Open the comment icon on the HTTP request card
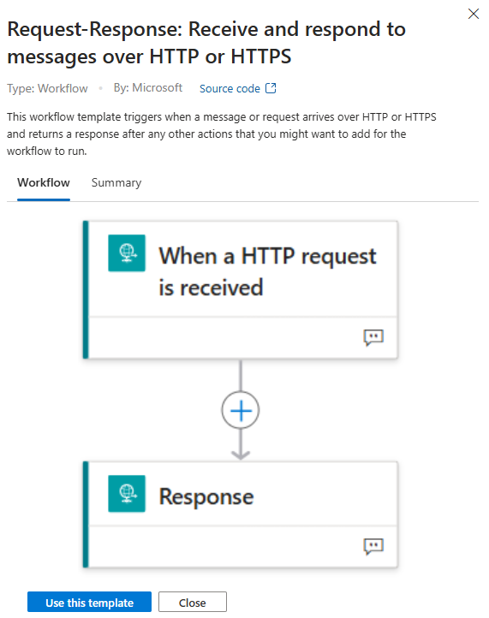The width and height of the screenshot is (489, 618). click(373, 338)
